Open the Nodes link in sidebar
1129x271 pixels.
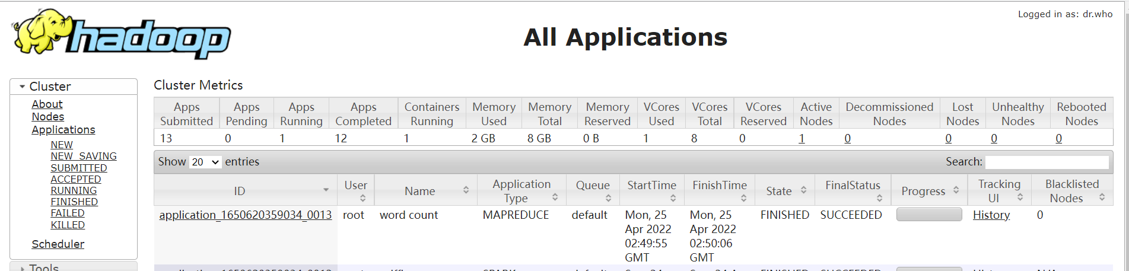pyautogui.click(x=48, y=117)
